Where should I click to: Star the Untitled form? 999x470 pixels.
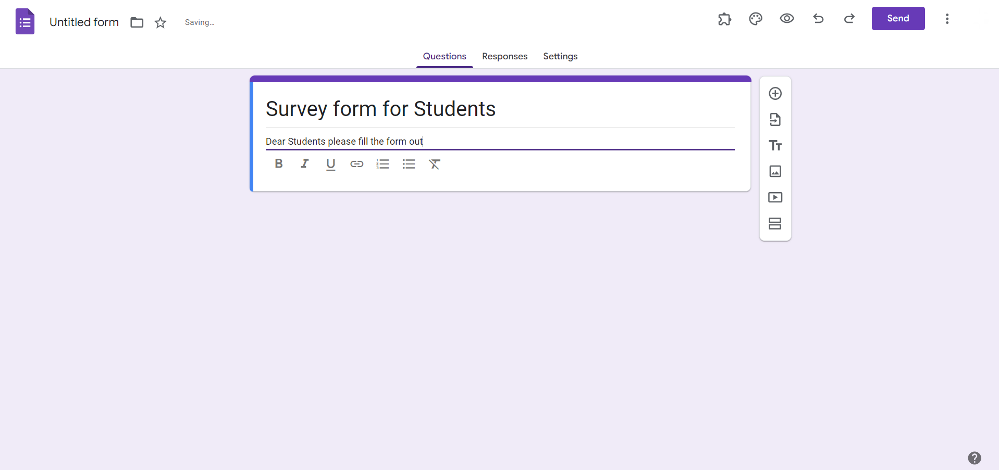(x=161, y=22)
